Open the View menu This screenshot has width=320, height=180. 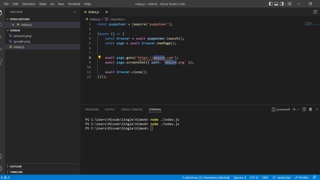pos(42,4)
